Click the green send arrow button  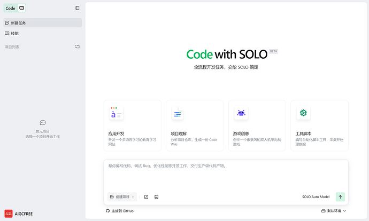click(340, 197)
